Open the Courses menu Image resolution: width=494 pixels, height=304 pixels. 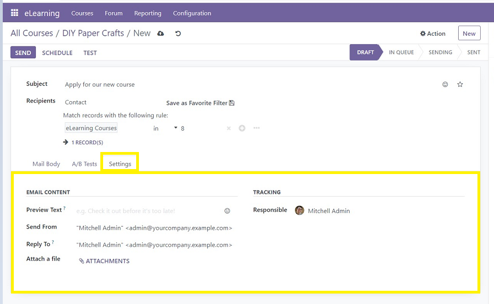(x=82, y=13)
